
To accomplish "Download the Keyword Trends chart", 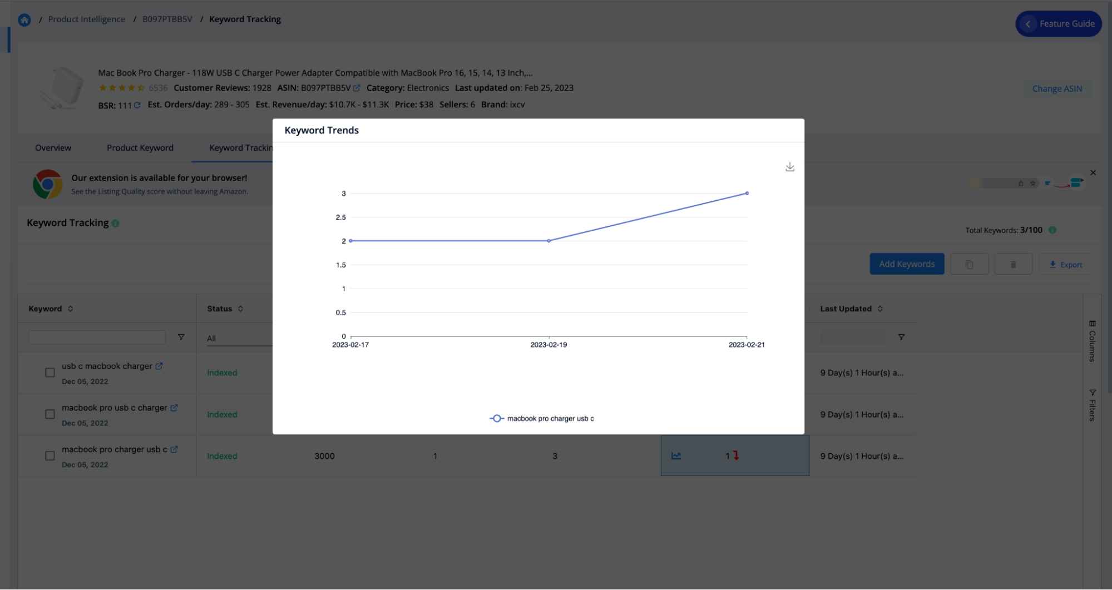I will click(x=790, y=167).
